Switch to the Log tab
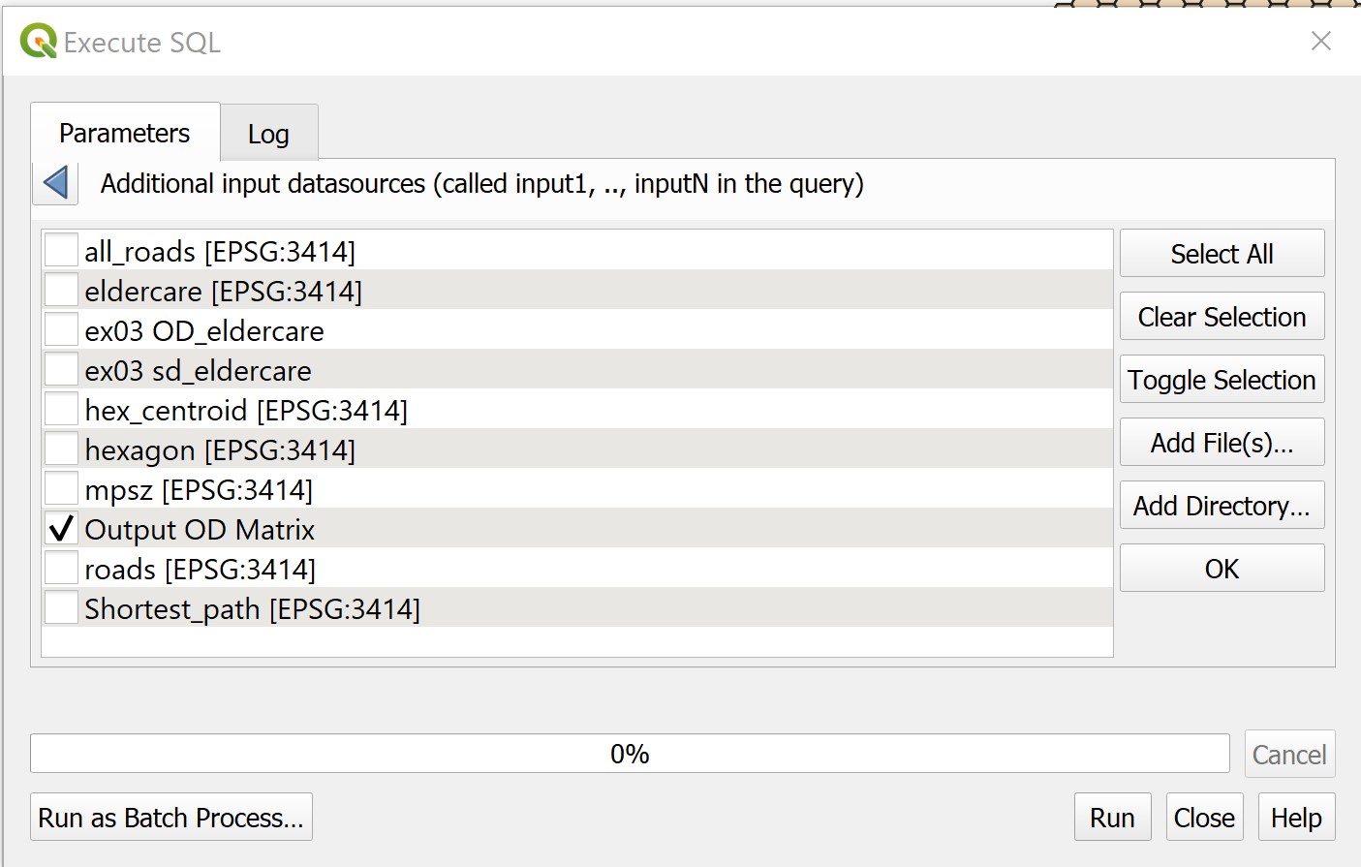 coord(268,134)
